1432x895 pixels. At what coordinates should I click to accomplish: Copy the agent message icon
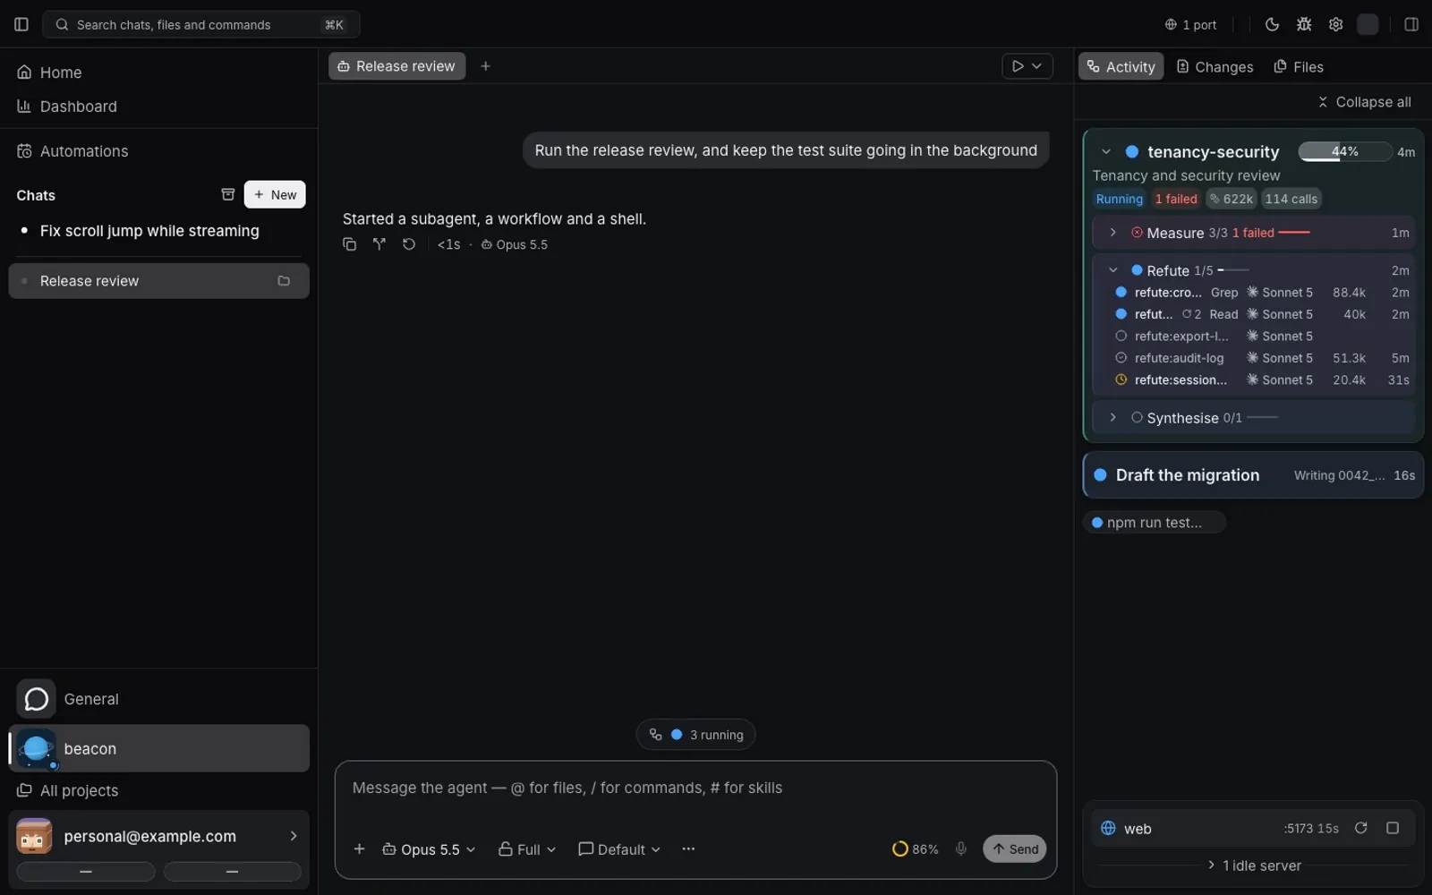[350, 244]
